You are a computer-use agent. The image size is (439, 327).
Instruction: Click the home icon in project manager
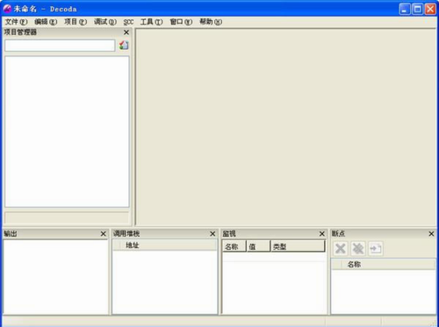click(x=124, y=45)
